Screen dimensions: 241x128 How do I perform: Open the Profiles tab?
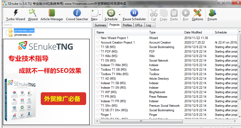click(x=127, y=25)
